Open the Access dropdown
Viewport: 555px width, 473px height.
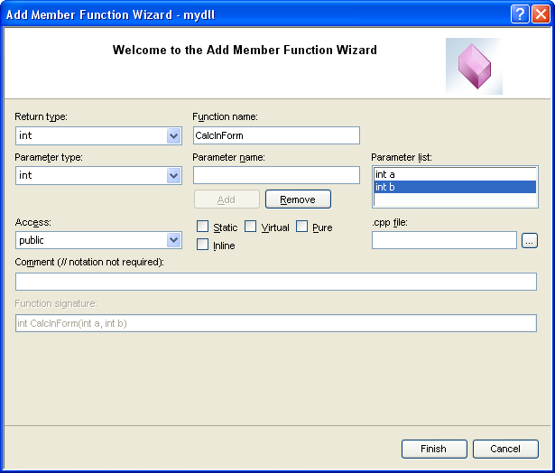coord(173,240)
